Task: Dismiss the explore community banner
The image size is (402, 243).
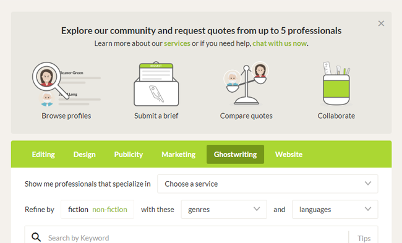Action: pos(381,23)
